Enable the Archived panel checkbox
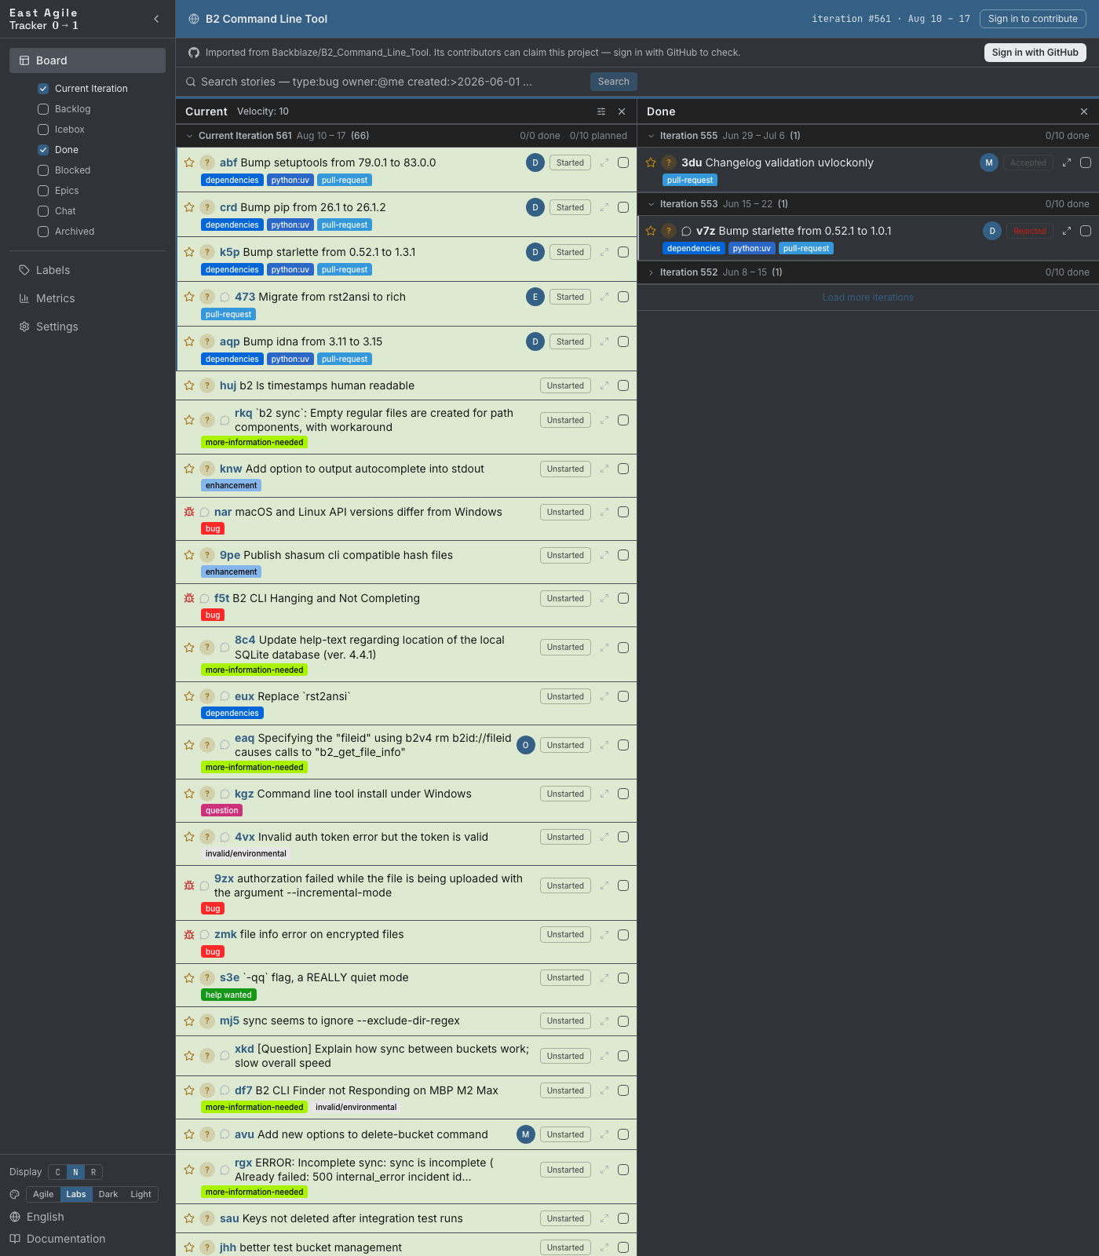1099x1256 pixels. 43,232
